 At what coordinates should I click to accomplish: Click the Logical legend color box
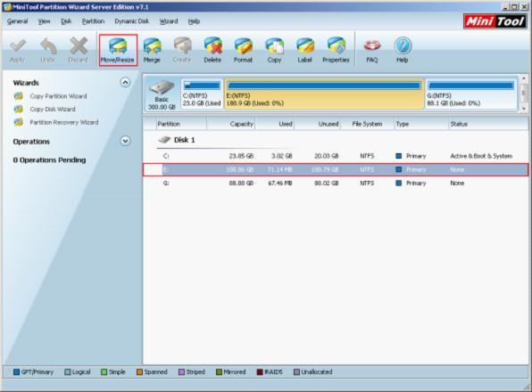click(x=68, y=372)
